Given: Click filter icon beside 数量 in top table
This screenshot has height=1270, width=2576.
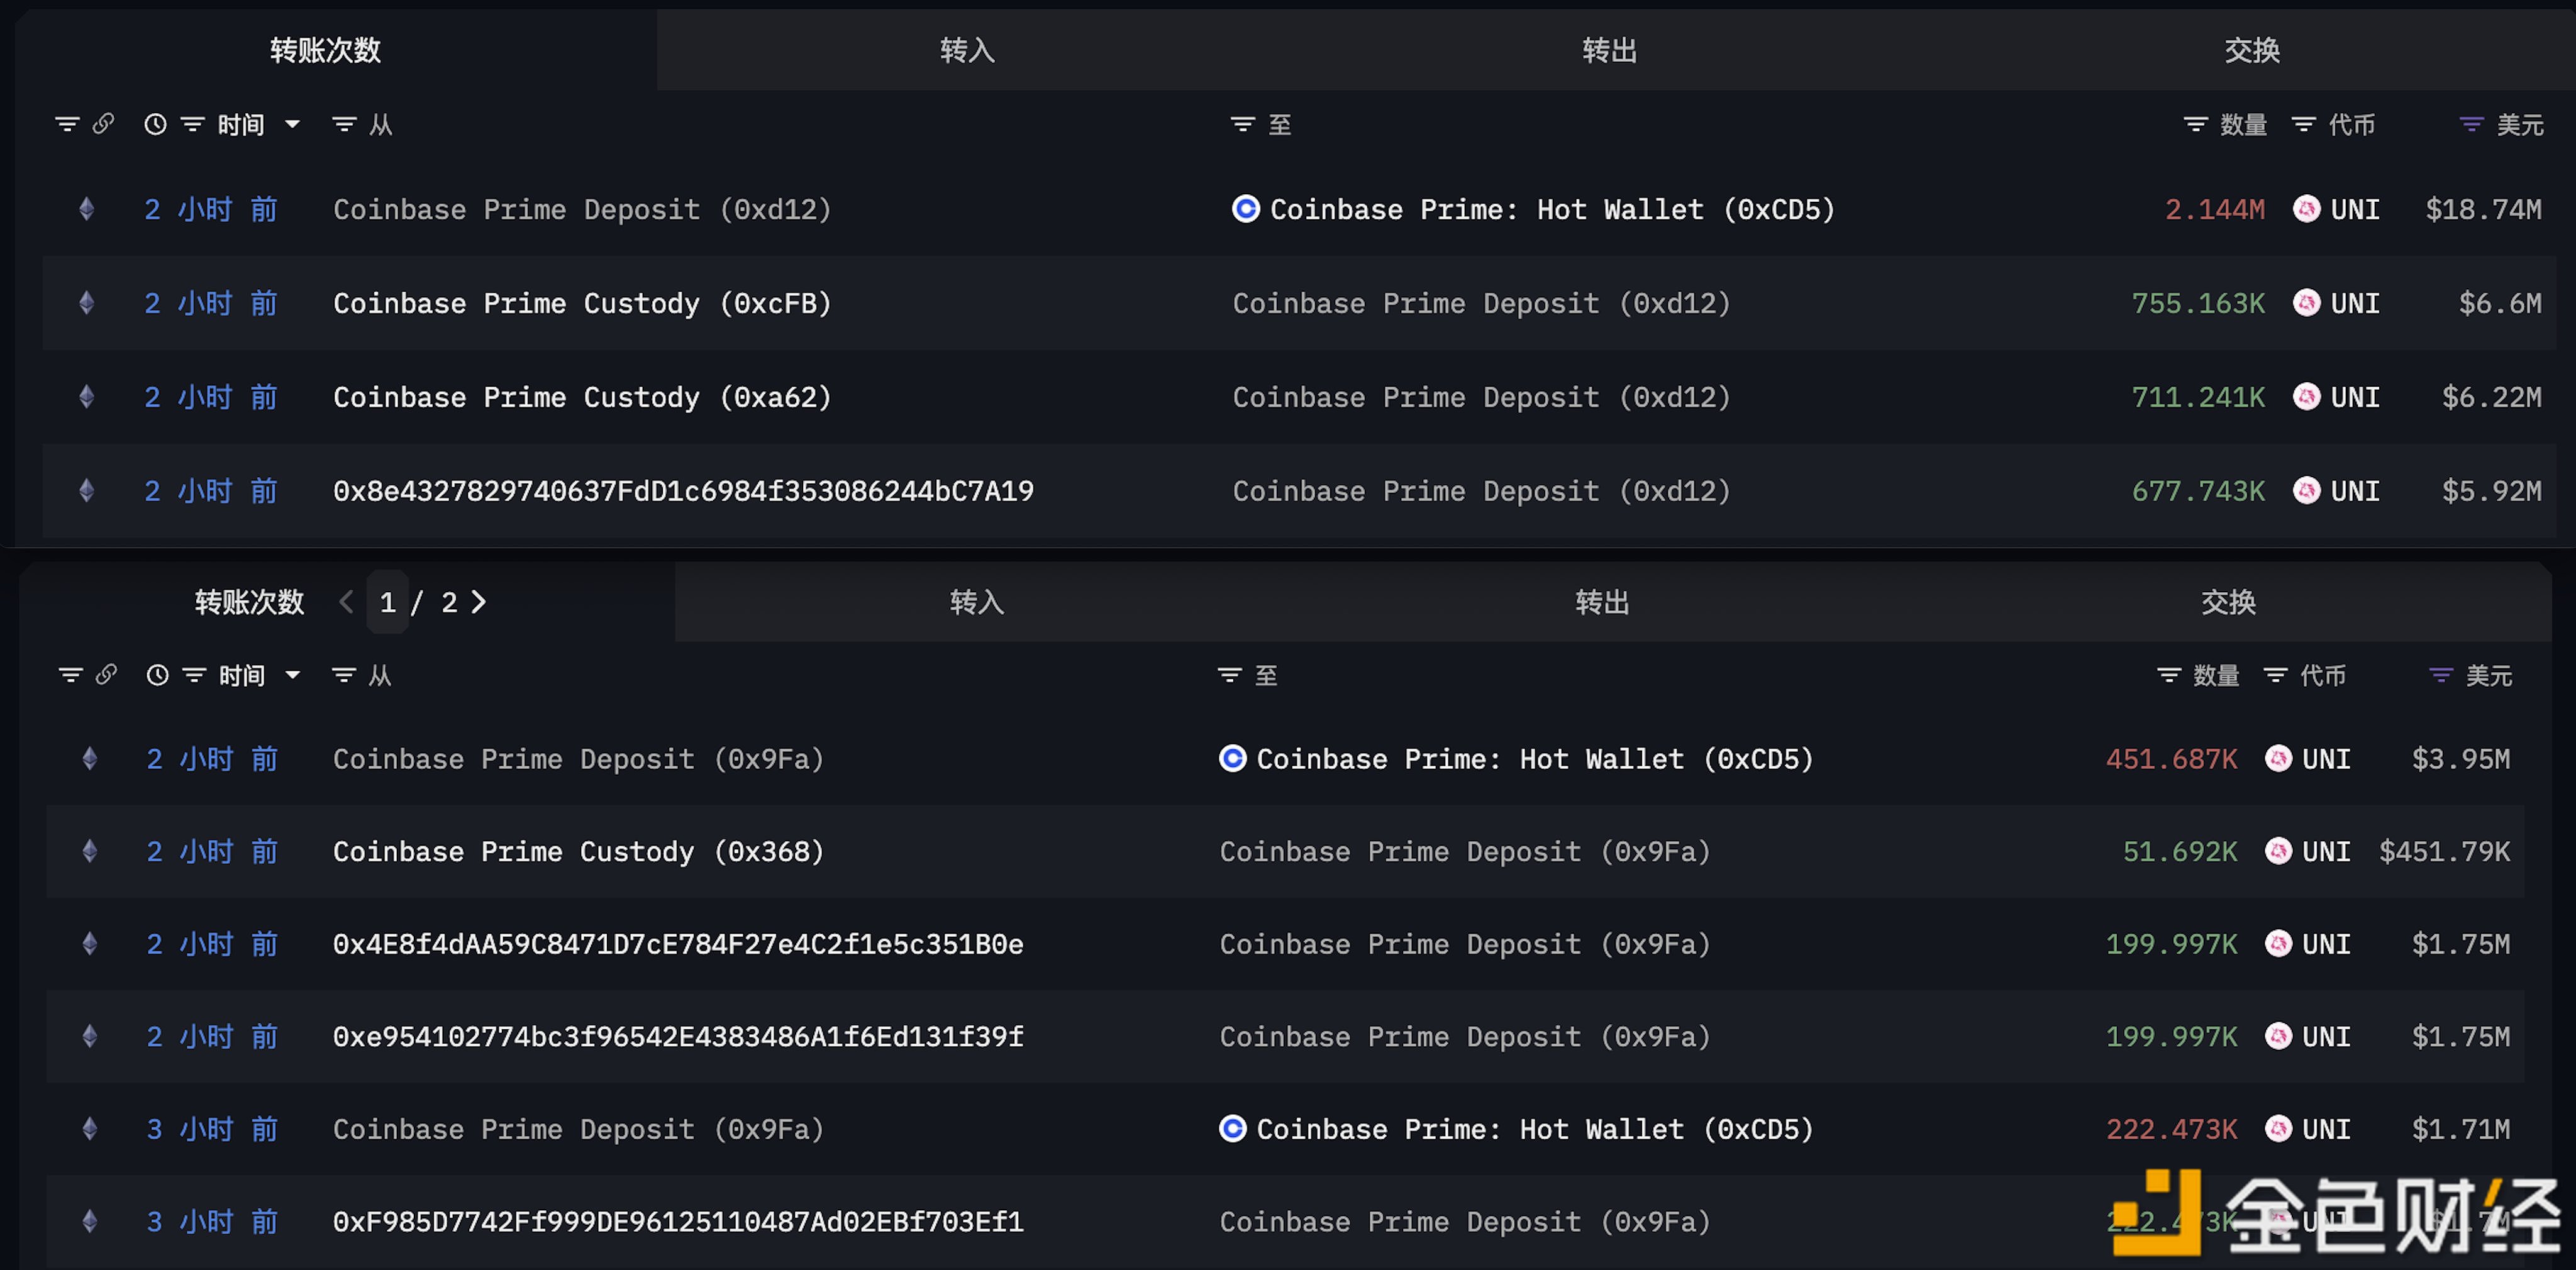Looking at the screenshot, I should [2194, 124].
